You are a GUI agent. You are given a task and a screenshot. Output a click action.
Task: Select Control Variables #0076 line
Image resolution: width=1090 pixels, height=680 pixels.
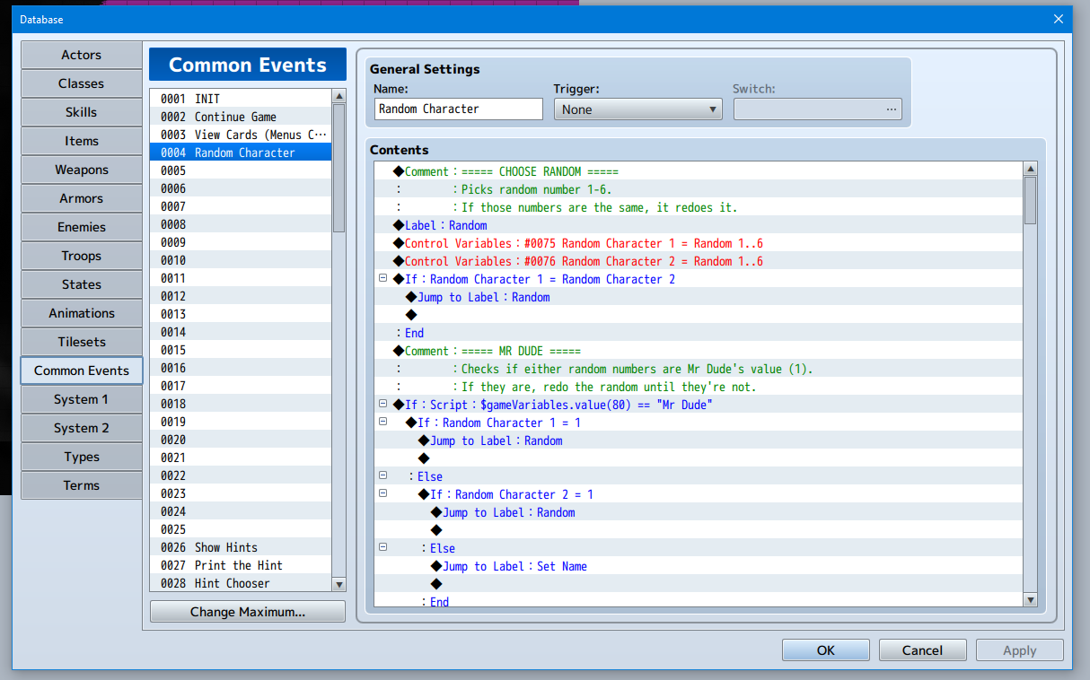point(699,261)
